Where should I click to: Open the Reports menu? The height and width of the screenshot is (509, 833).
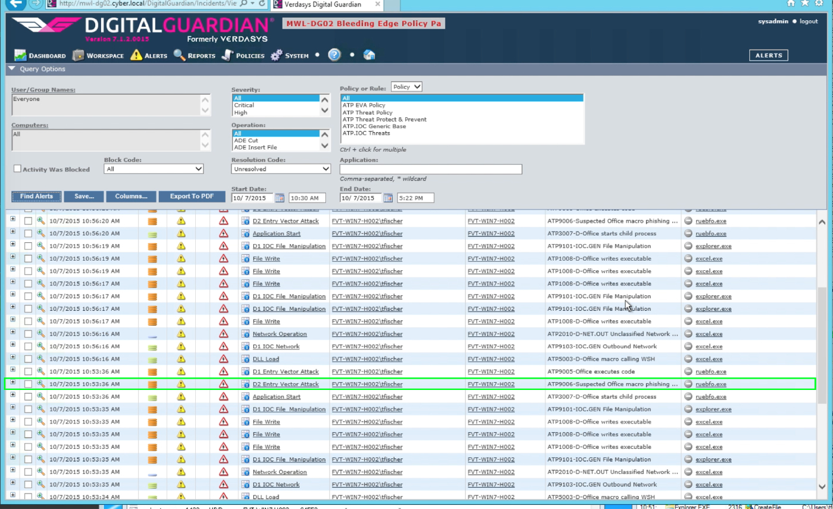[x=195, y=55]
